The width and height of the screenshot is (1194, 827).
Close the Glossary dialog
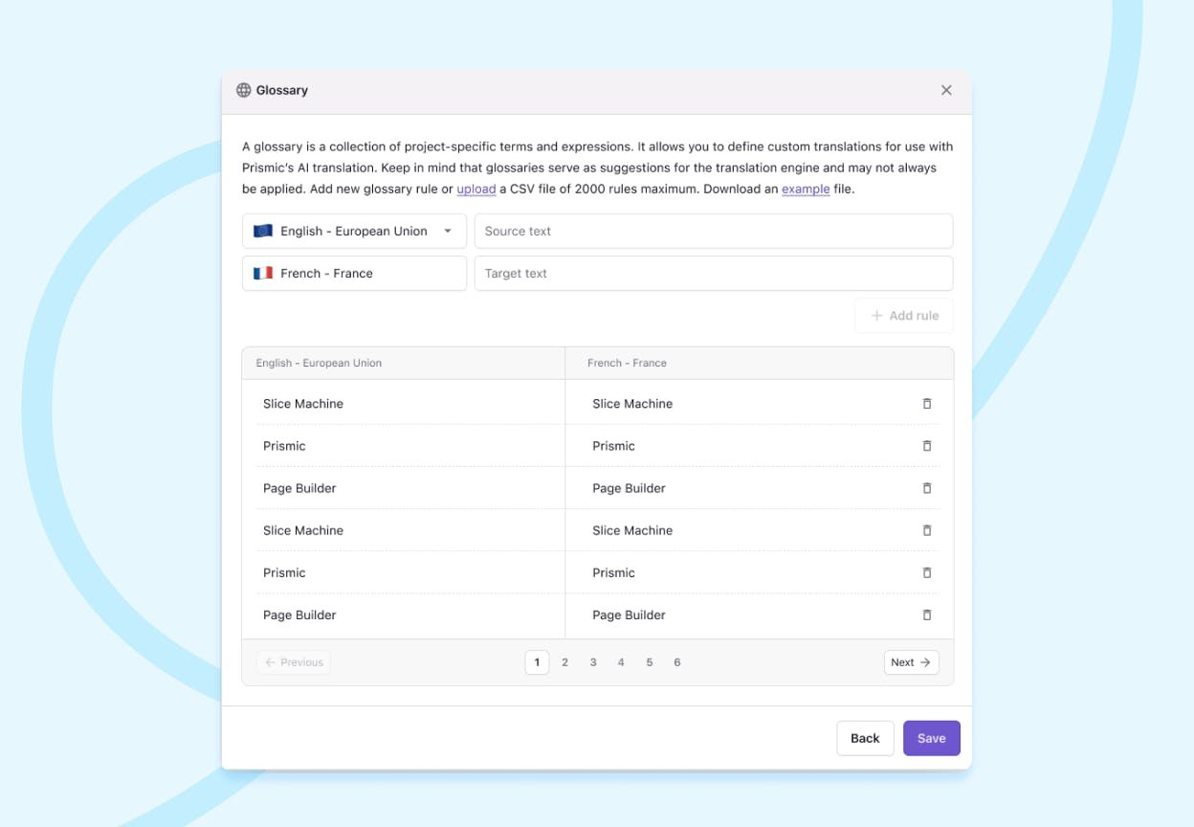(x=946, y=90)
